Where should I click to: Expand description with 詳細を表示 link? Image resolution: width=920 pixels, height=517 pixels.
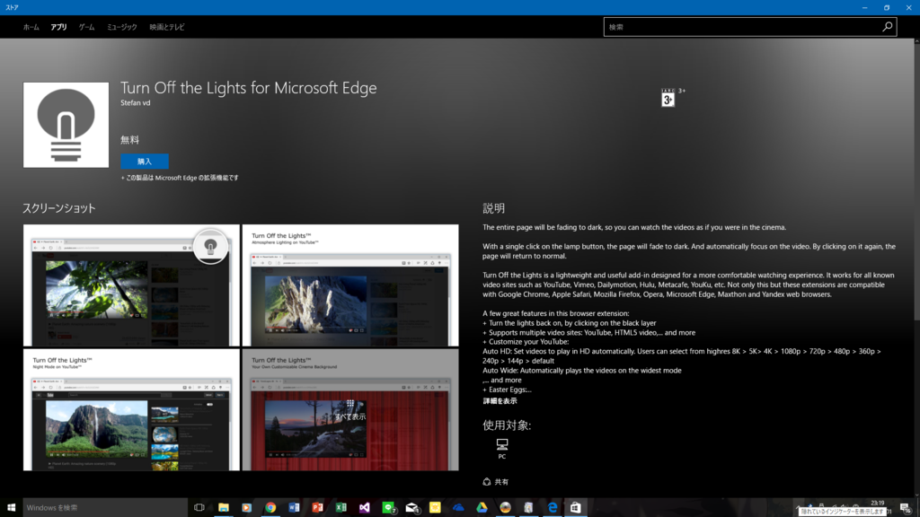(x=500, y=401)
